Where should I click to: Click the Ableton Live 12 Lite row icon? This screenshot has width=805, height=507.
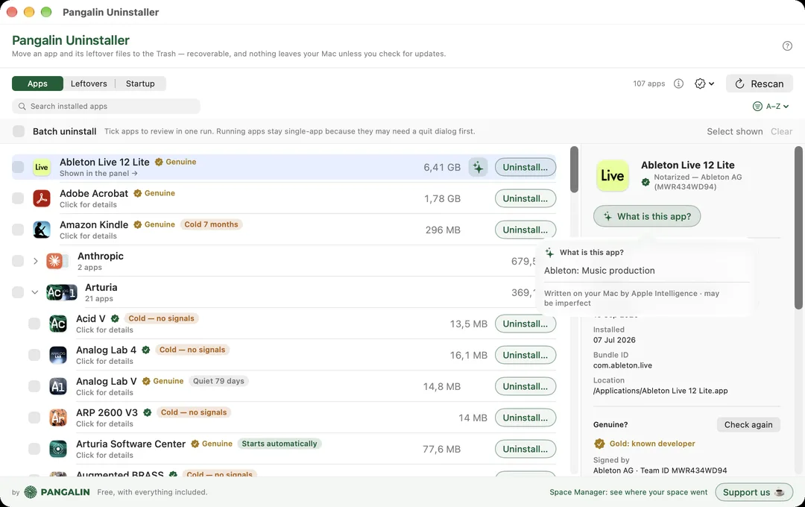42,168
